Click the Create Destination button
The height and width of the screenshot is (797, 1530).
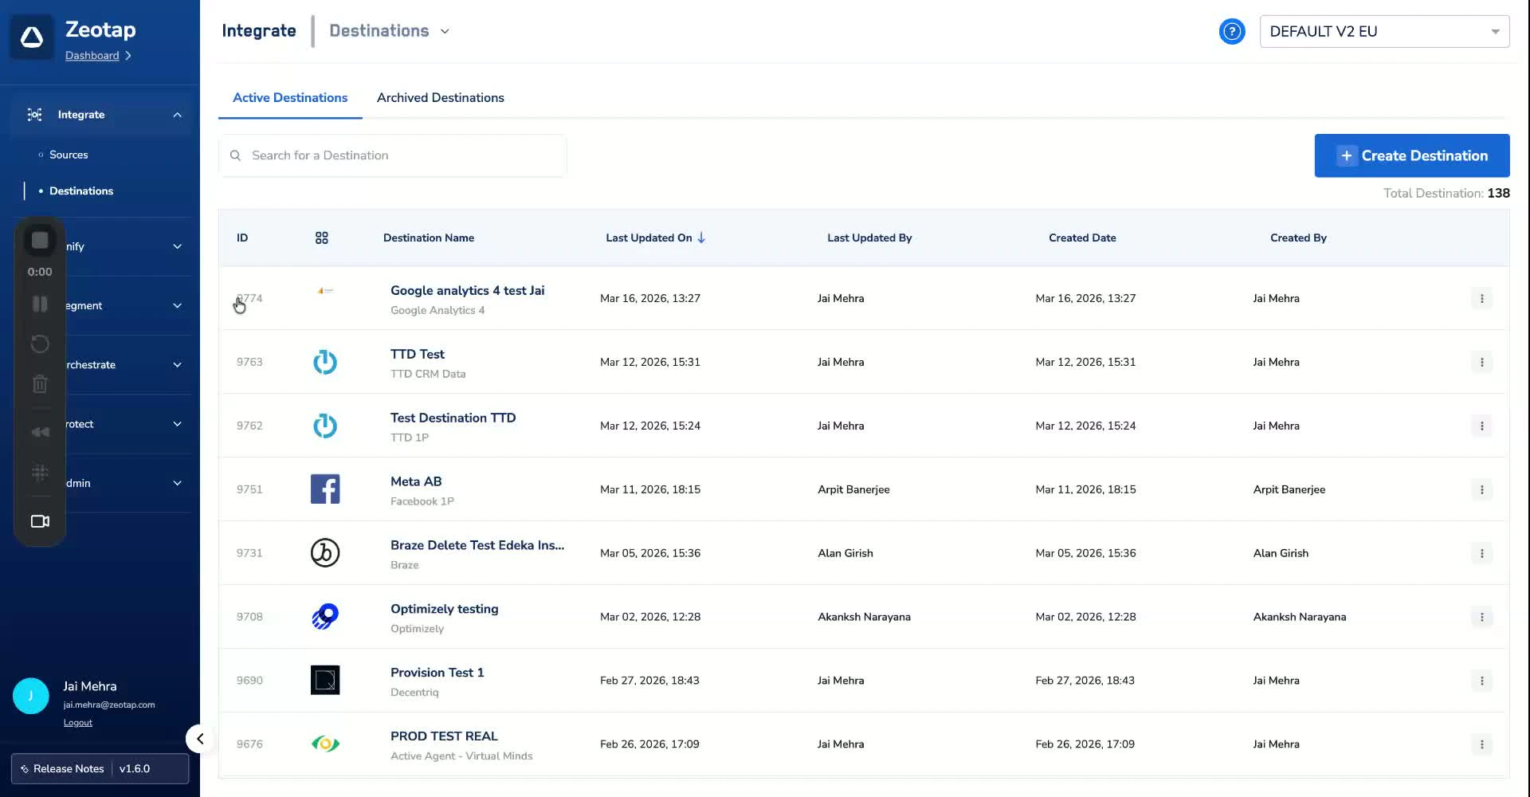pos(1411,155)
